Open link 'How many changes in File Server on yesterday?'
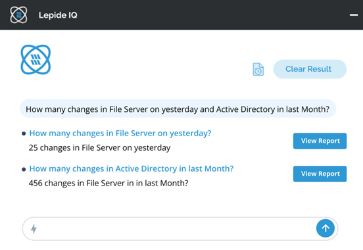363x250 pixels. pos(120,134)
